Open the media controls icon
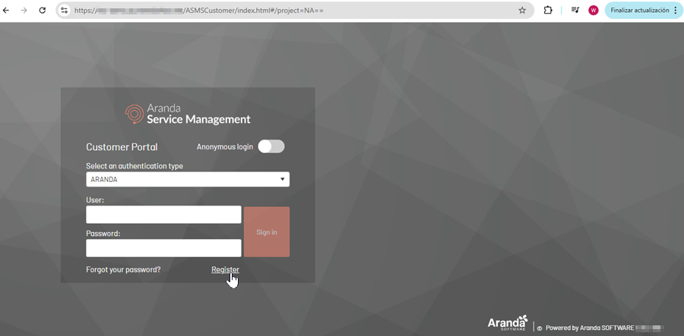The image size is (684, 336). pyautogui.click(x=575, y=11)
